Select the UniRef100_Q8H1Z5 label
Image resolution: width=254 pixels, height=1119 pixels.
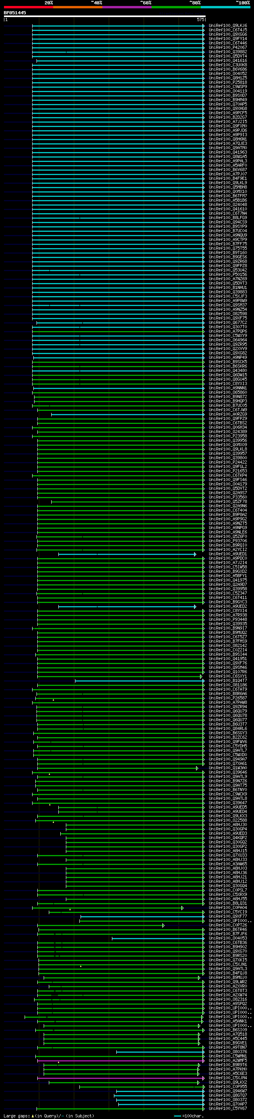click(x=228, y=78)
